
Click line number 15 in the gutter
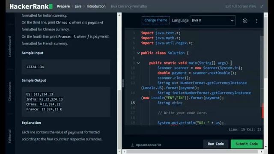[x=133, y=103]
